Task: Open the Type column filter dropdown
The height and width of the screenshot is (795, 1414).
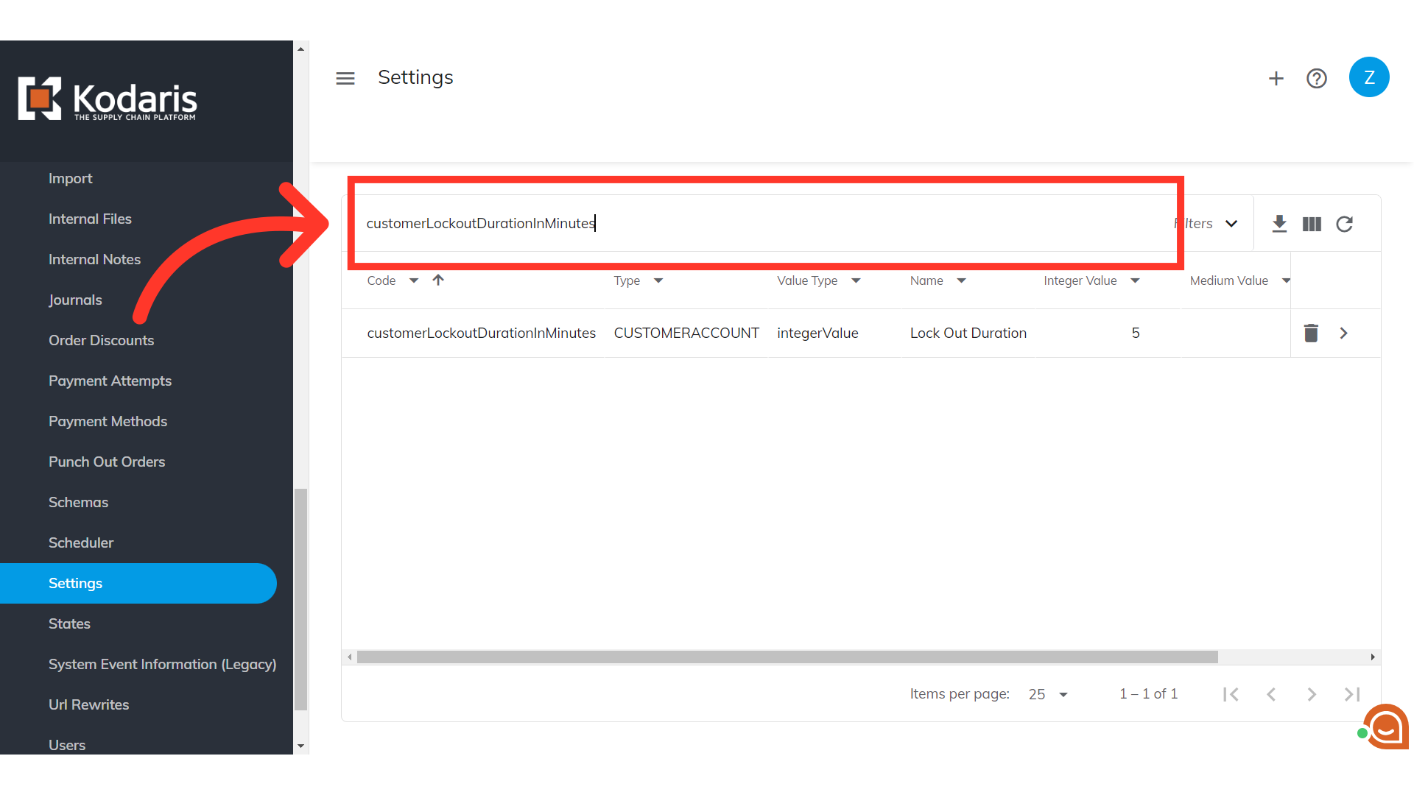Action: tap(658, 281)
